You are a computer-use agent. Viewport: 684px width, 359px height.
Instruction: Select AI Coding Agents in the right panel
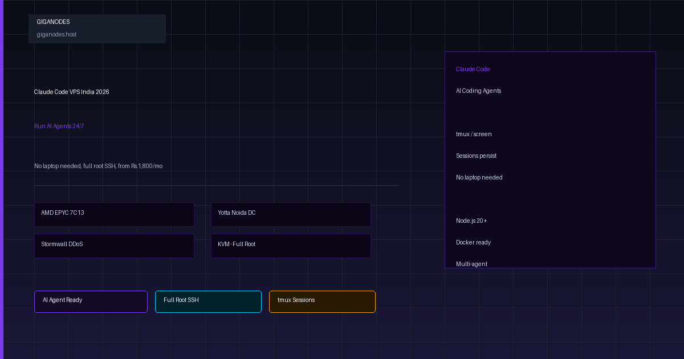[x=478, y=91]
